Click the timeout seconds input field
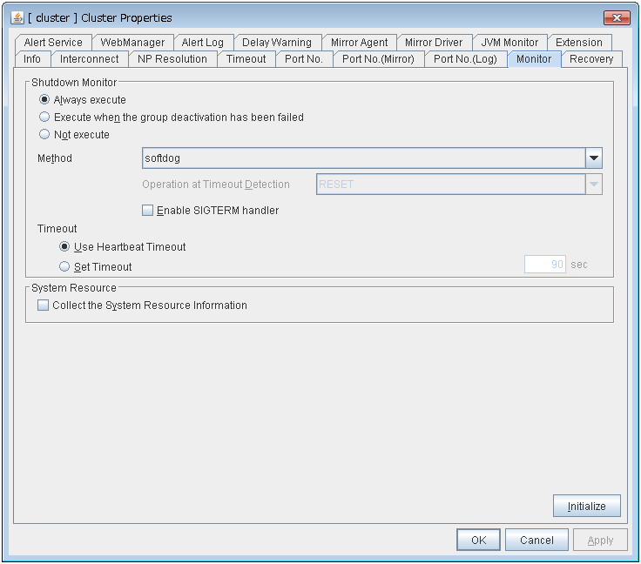Image resolution: width=641 pixels, height=564 pixels. 544,265
